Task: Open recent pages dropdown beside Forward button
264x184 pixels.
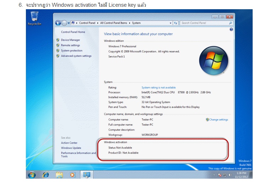Action: [x=69, y=23]
